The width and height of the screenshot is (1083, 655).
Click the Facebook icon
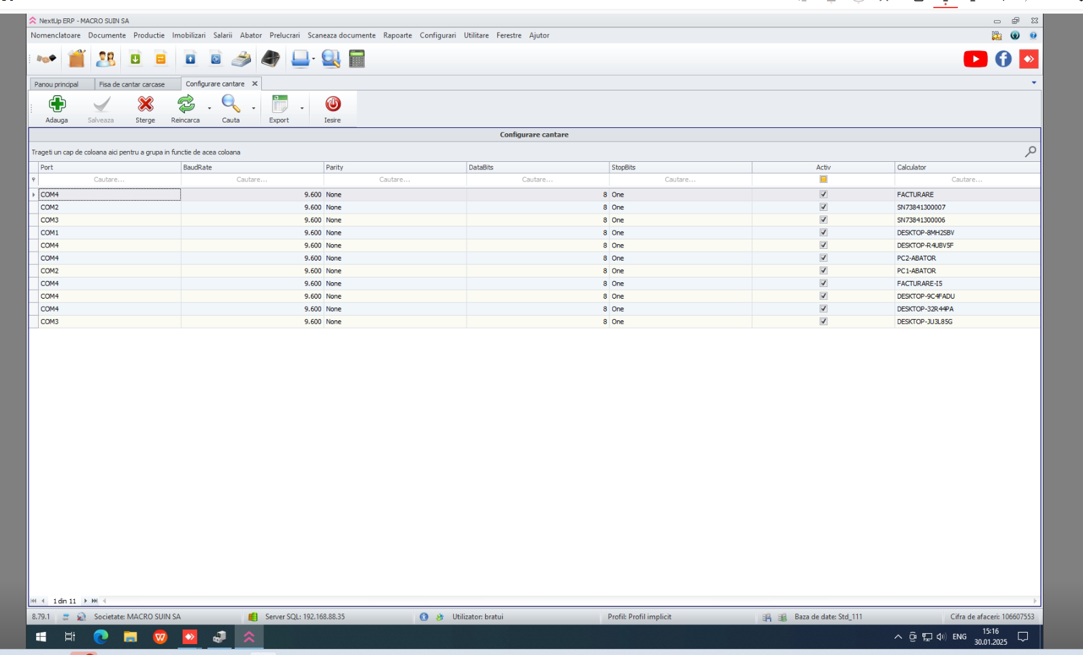pyautogui.click(x=1003, y=59)
